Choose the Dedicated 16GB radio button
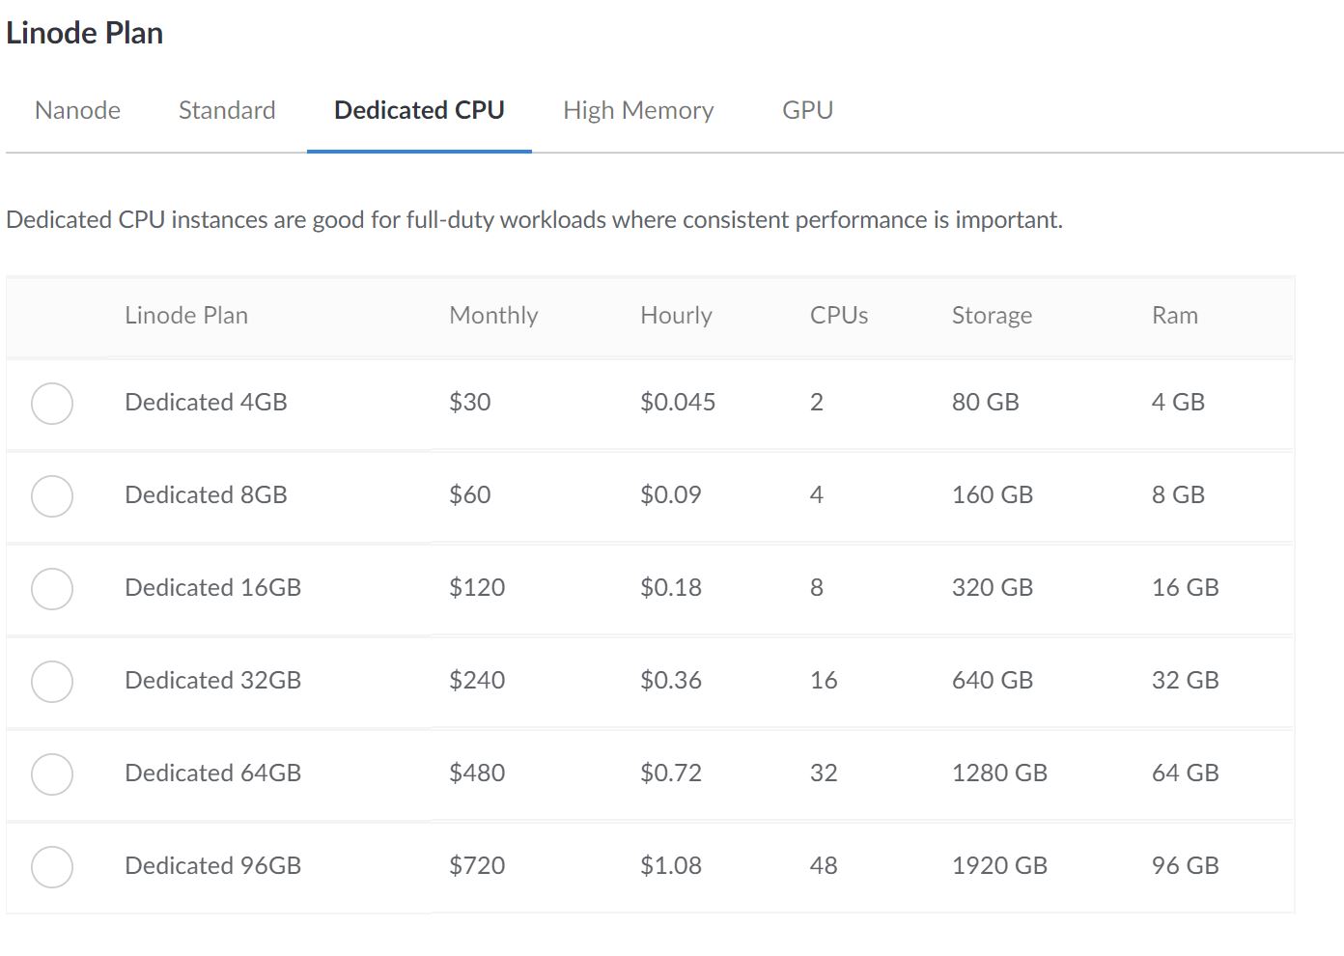1344x956 pixels. pyautogui.click(x=52, y=589)
